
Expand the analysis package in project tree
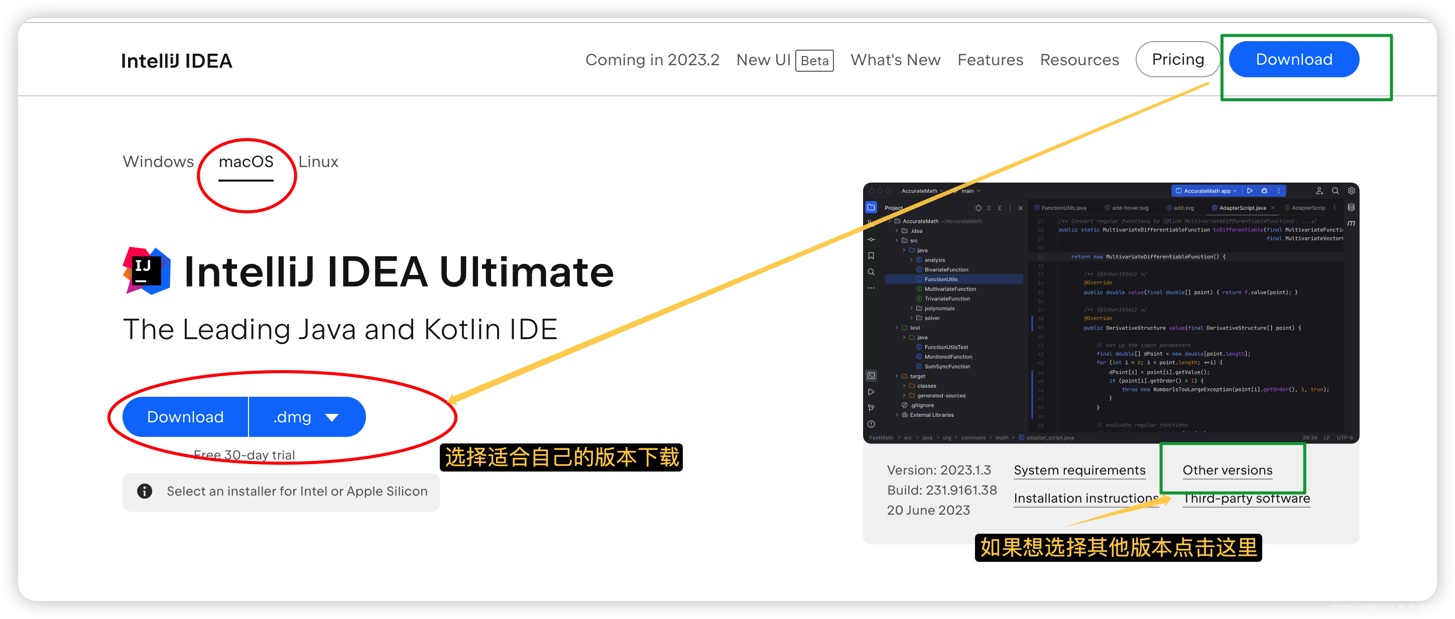(x=912, y=260)
